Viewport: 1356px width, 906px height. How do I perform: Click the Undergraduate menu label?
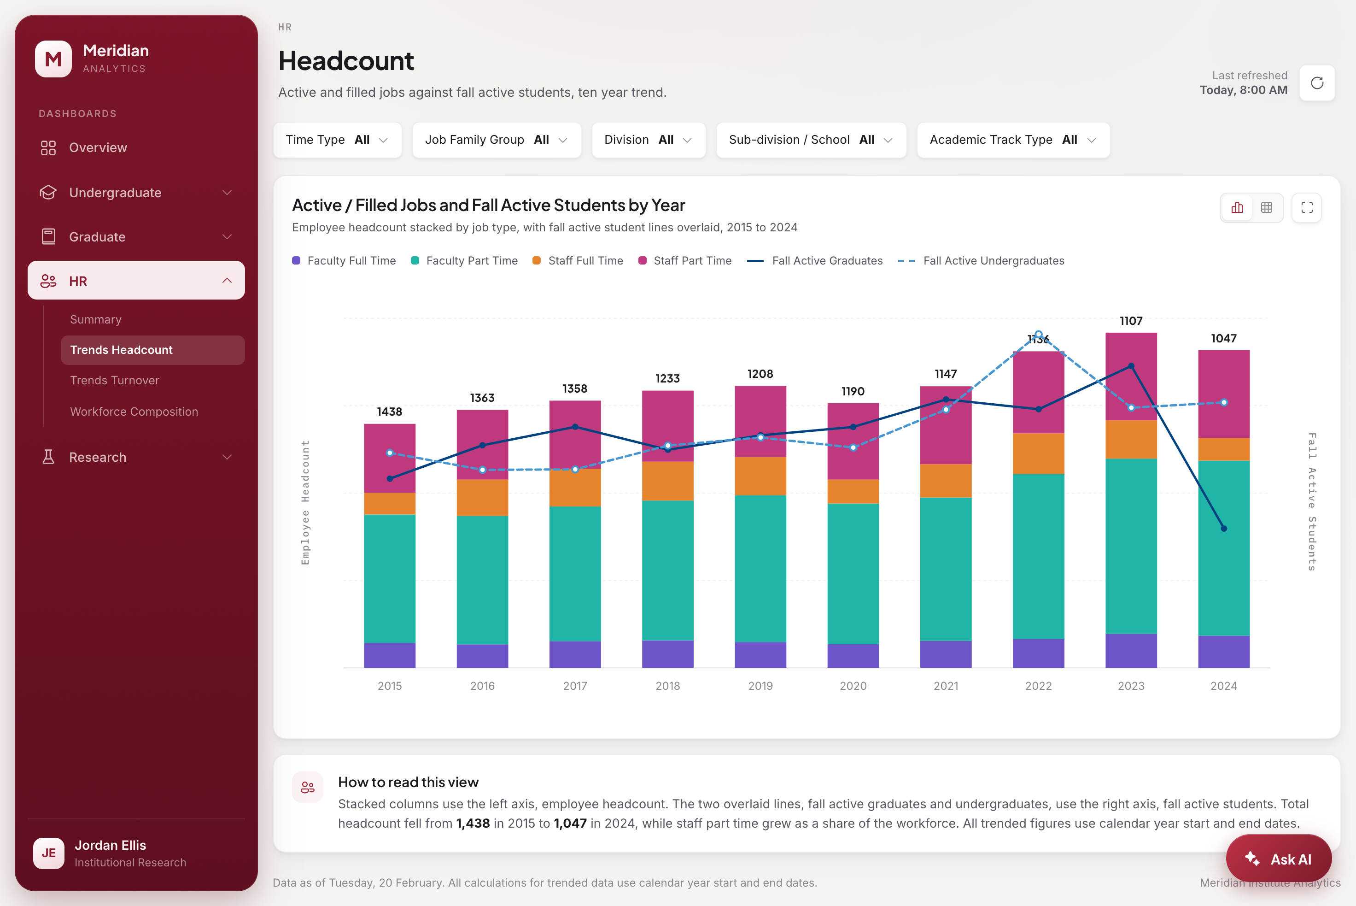pyautogui.click(x=116, y=193)
